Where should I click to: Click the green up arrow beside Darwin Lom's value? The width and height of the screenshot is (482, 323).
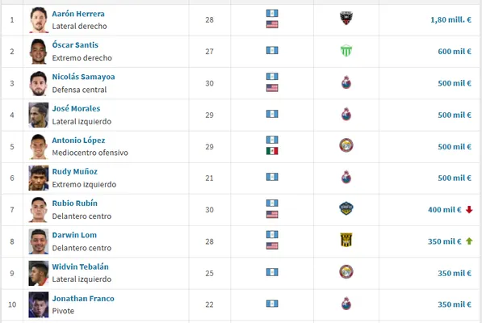[x=469, y=241]
